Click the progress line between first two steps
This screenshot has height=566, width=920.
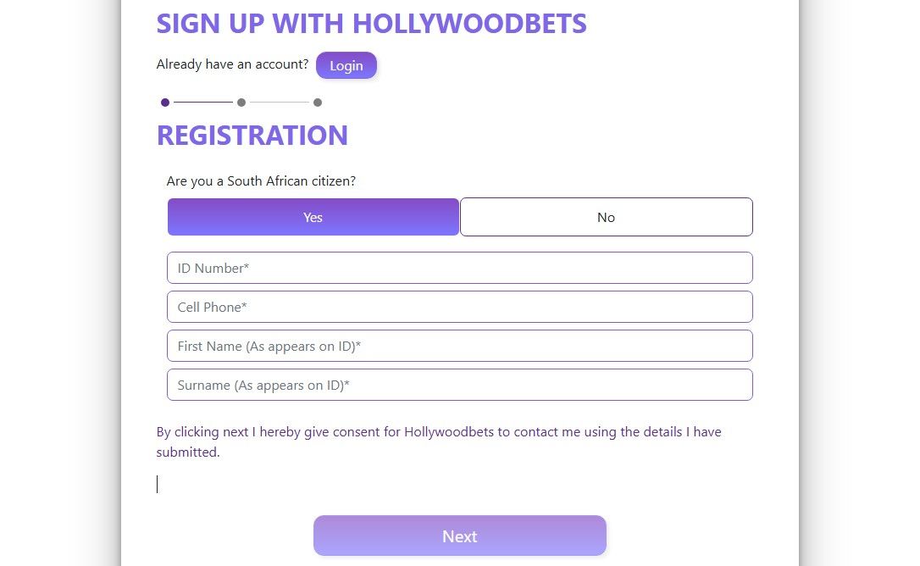coord(202,102)
